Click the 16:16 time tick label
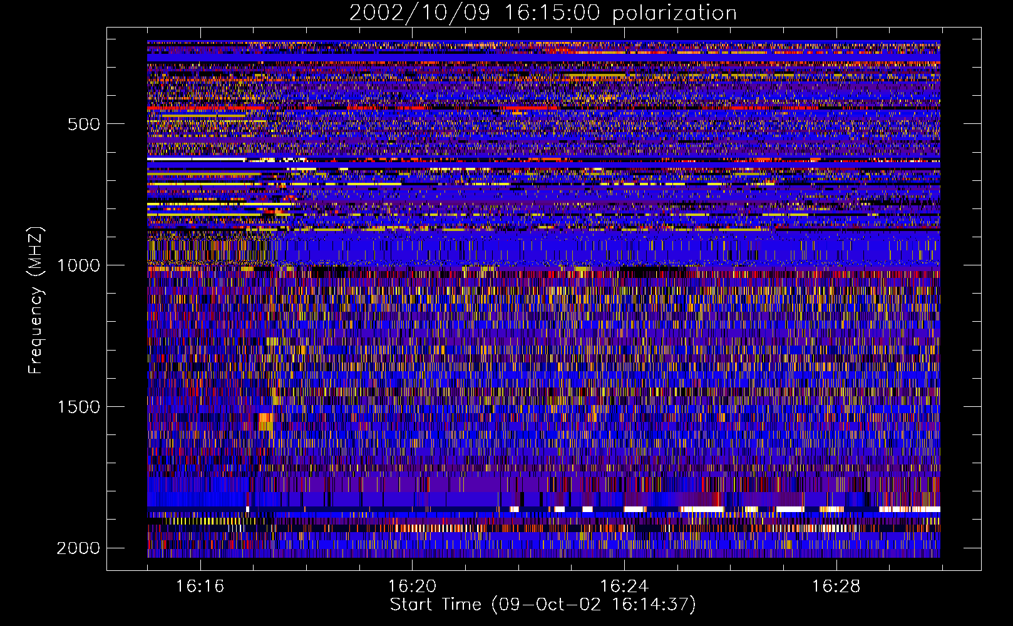Image resolution: width=1013 pixels, height=626 pixels. pyautogui.click(x=200, y=586)
